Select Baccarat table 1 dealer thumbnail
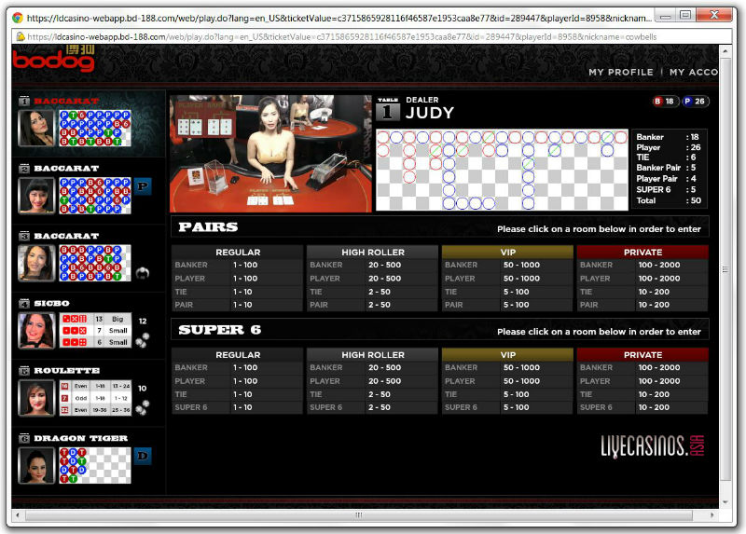 click(36, 128)
